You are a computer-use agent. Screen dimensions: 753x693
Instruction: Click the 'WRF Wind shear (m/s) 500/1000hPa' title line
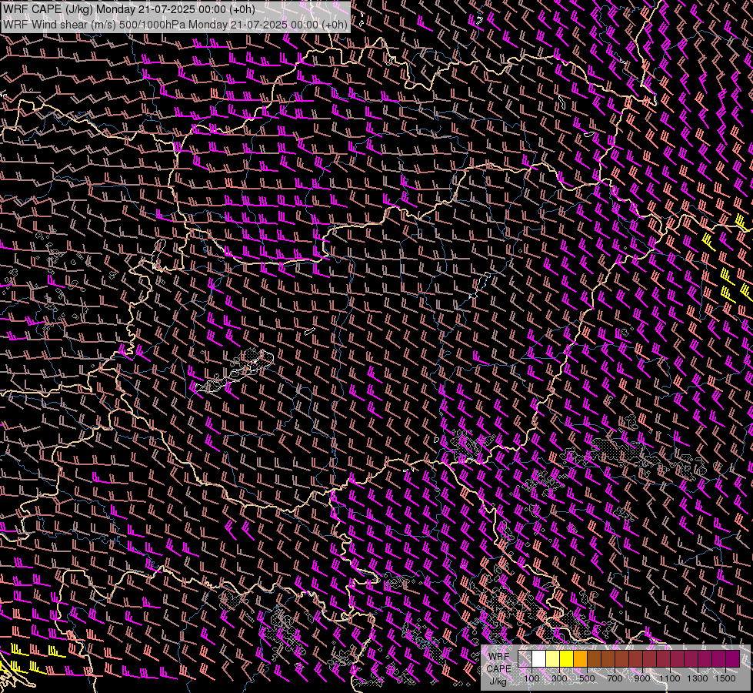pyautogui.click(x=175, y=24)
